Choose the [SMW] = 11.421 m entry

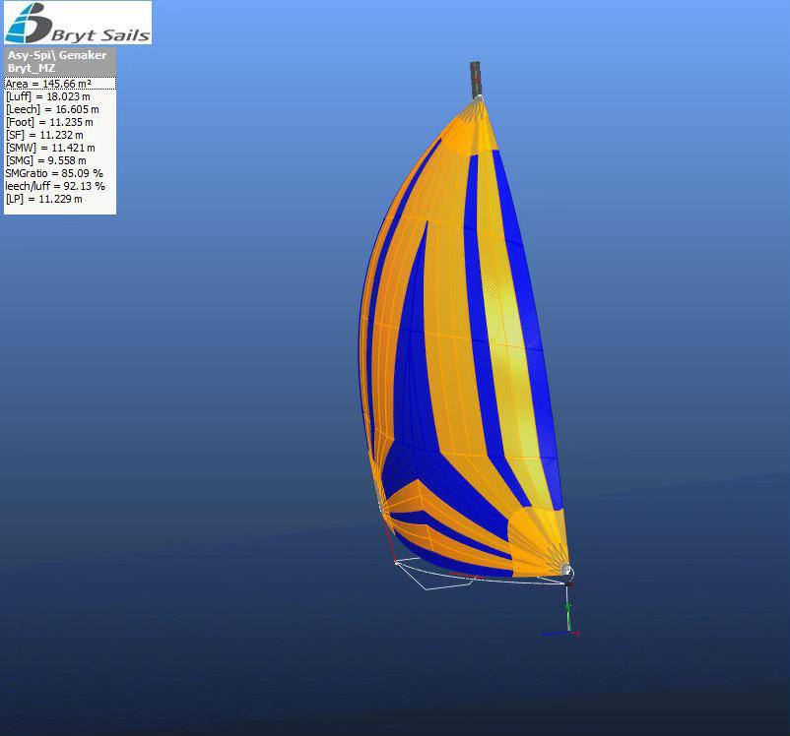(50, 148)
